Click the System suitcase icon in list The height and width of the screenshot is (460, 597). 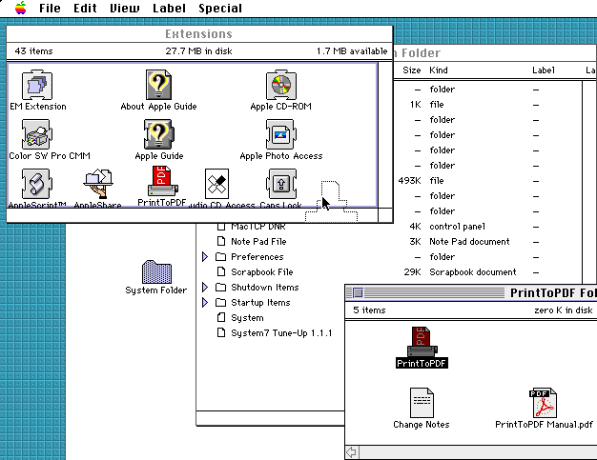coord(221,317)
